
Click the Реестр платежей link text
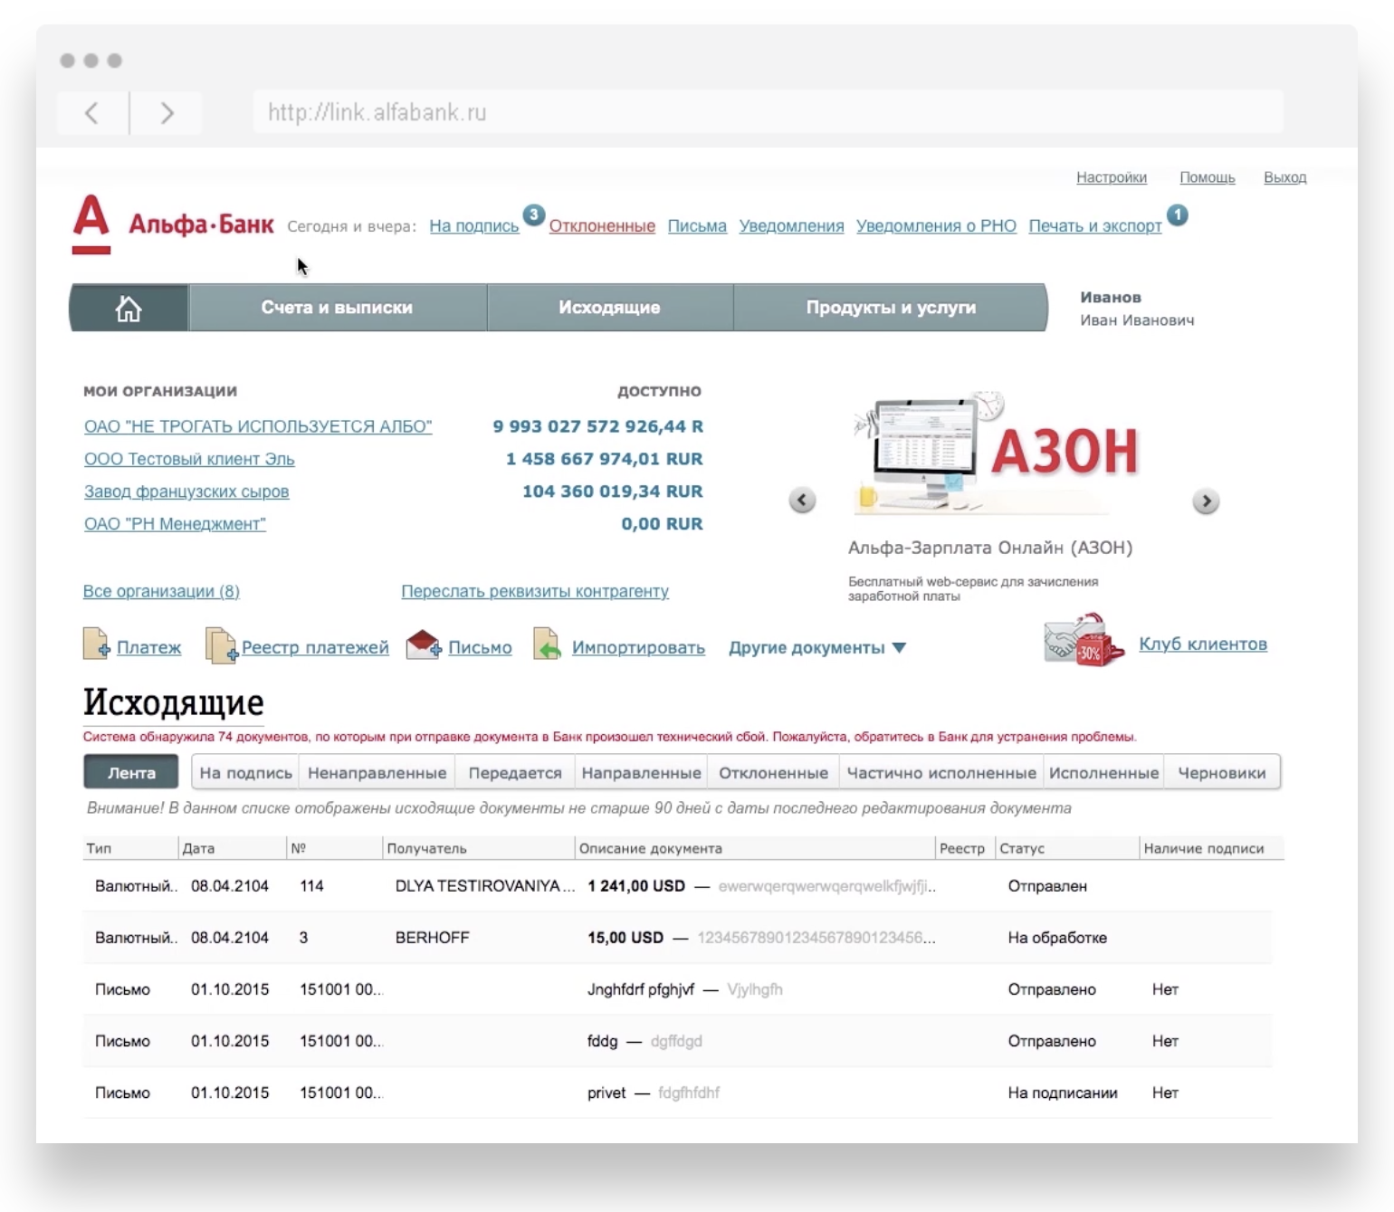tap(315, 648)
